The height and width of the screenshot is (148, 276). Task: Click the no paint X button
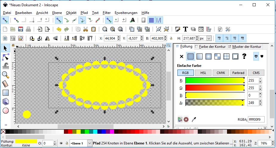point(182,56)
